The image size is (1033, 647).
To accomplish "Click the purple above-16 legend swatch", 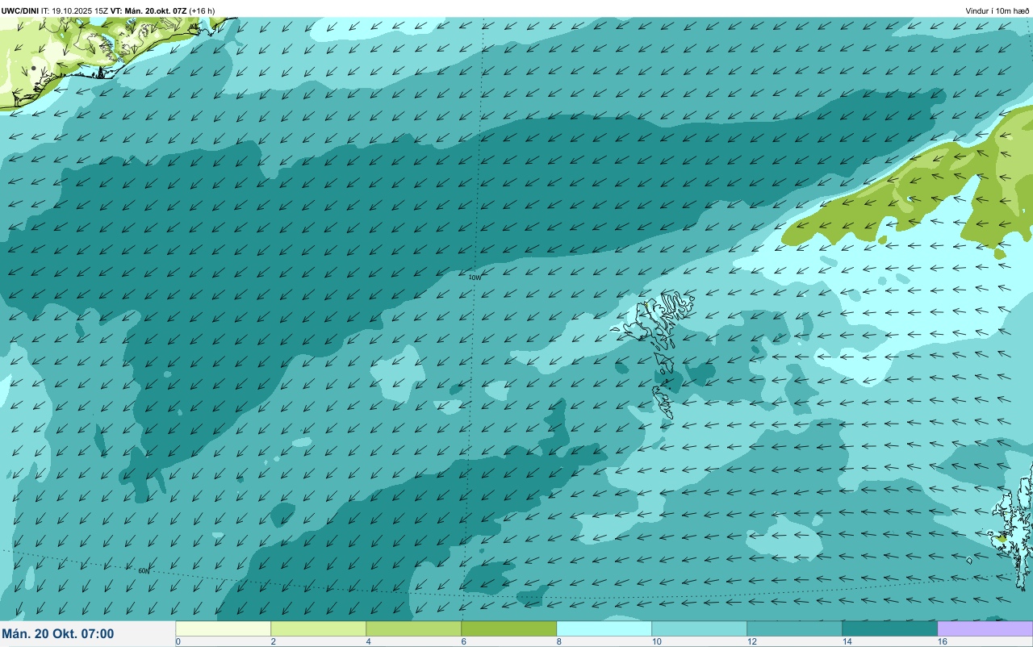I will 985,628.
